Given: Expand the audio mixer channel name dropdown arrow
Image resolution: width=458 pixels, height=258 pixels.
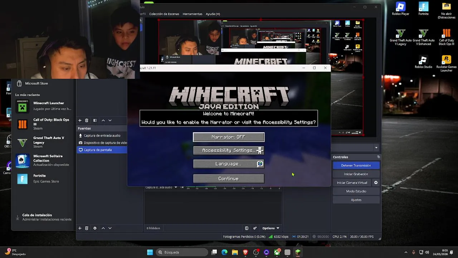Looking at the screenshot, I should (176, 187).
